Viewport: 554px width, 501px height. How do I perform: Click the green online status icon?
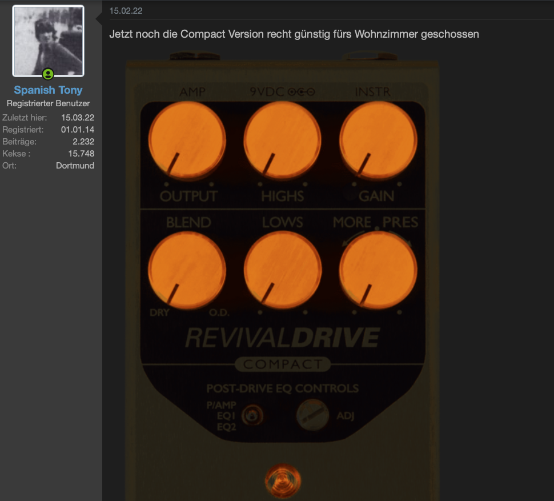click(x=48, y=74)
